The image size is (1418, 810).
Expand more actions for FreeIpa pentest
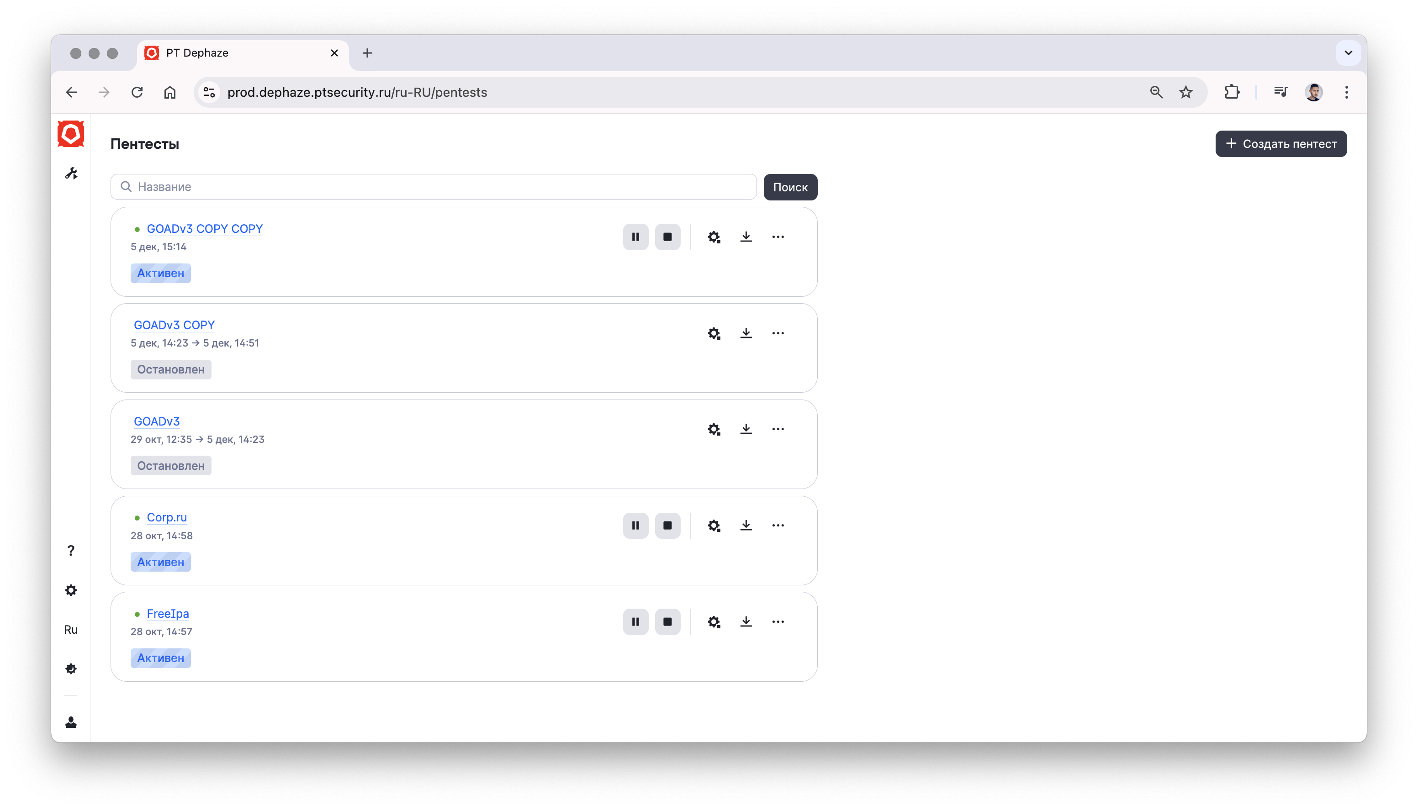(x=778, y=622)
